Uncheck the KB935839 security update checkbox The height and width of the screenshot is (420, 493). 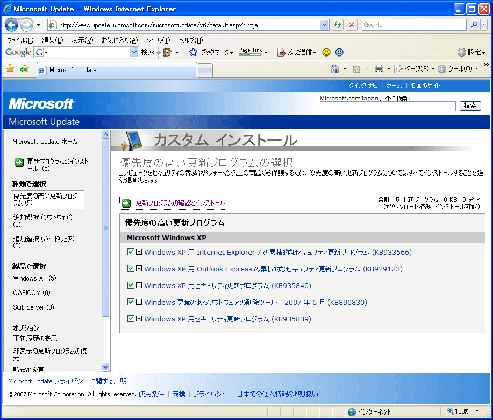131,319
